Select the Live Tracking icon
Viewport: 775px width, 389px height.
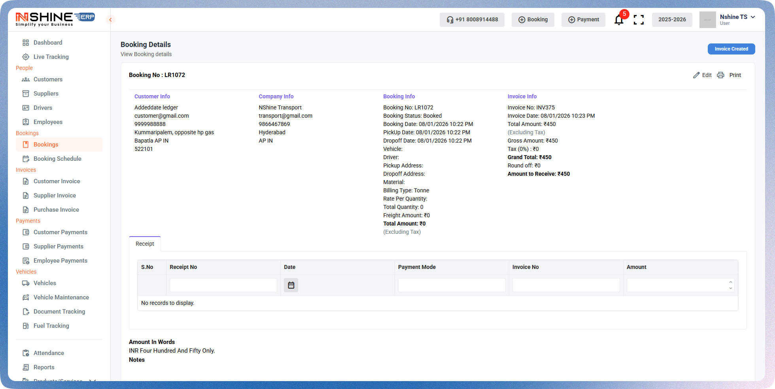pos(26,57)
